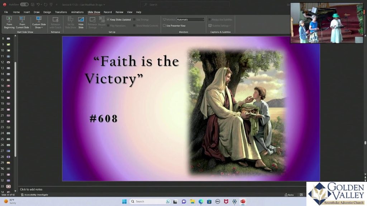367x206 pixels.
Task: Toggle the AutoSave switch
Action: pyautogui.click(x=24, y=4)
